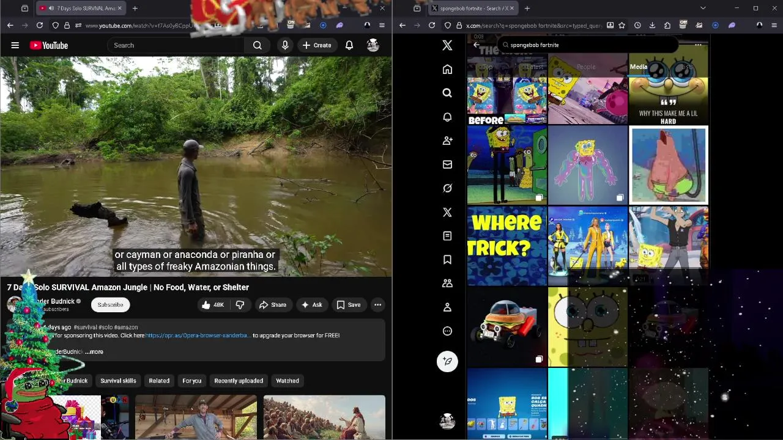Select the For you chip
The width and height of the screenshot is (783, 440).
pos(191,381)
